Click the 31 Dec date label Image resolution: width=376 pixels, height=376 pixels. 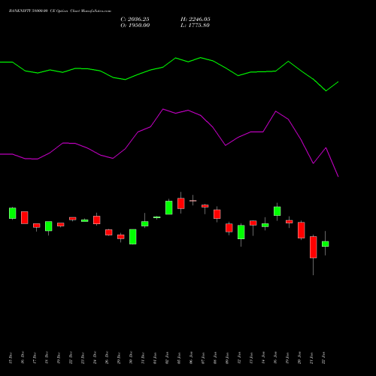pyautogui.click(x=143, y=358)
